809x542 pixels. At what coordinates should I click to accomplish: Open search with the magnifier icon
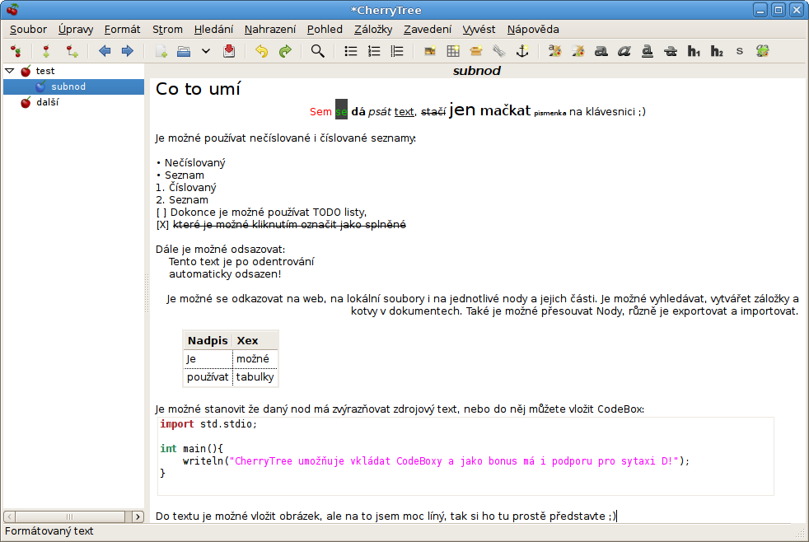tap(318, 51)
